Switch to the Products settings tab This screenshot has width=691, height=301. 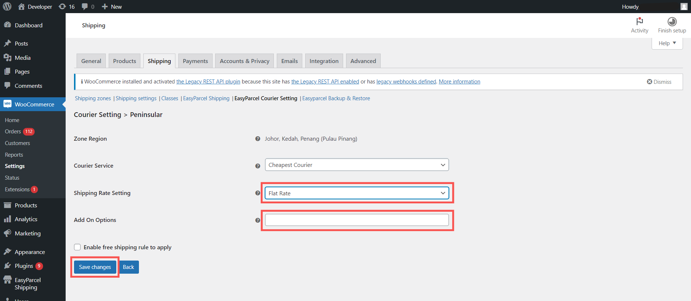click(124, 61)
